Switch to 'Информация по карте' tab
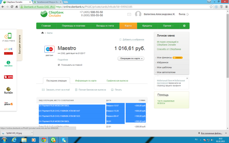 [86, 80]
